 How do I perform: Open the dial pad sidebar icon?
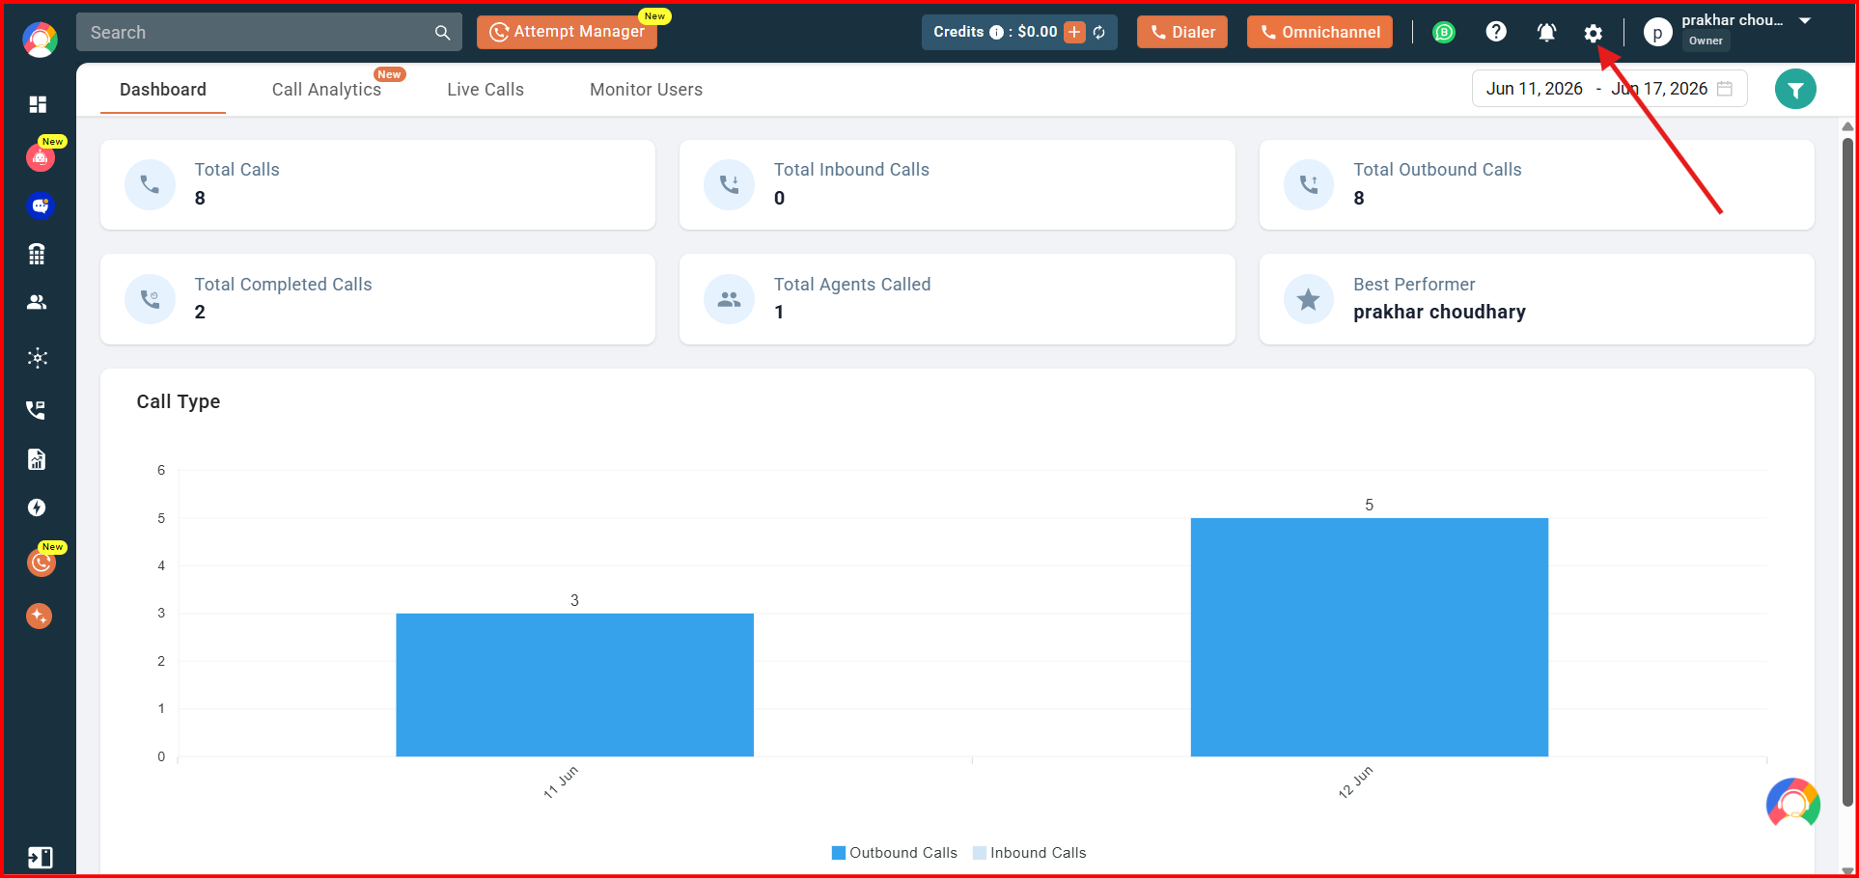37,254
